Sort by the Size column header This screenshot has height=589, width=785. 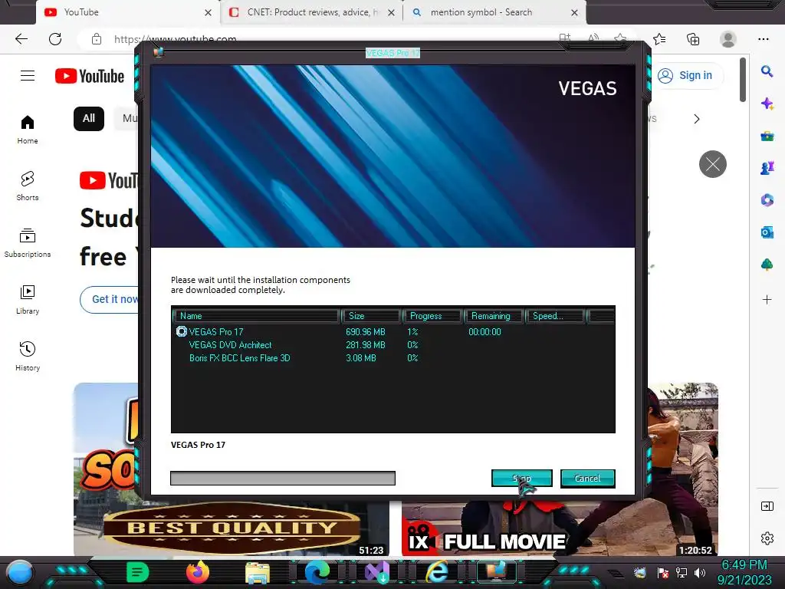point(370,316)
